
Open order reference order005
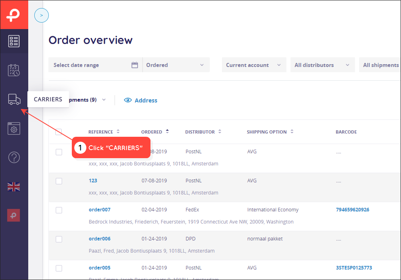click(x=100, y=268)
